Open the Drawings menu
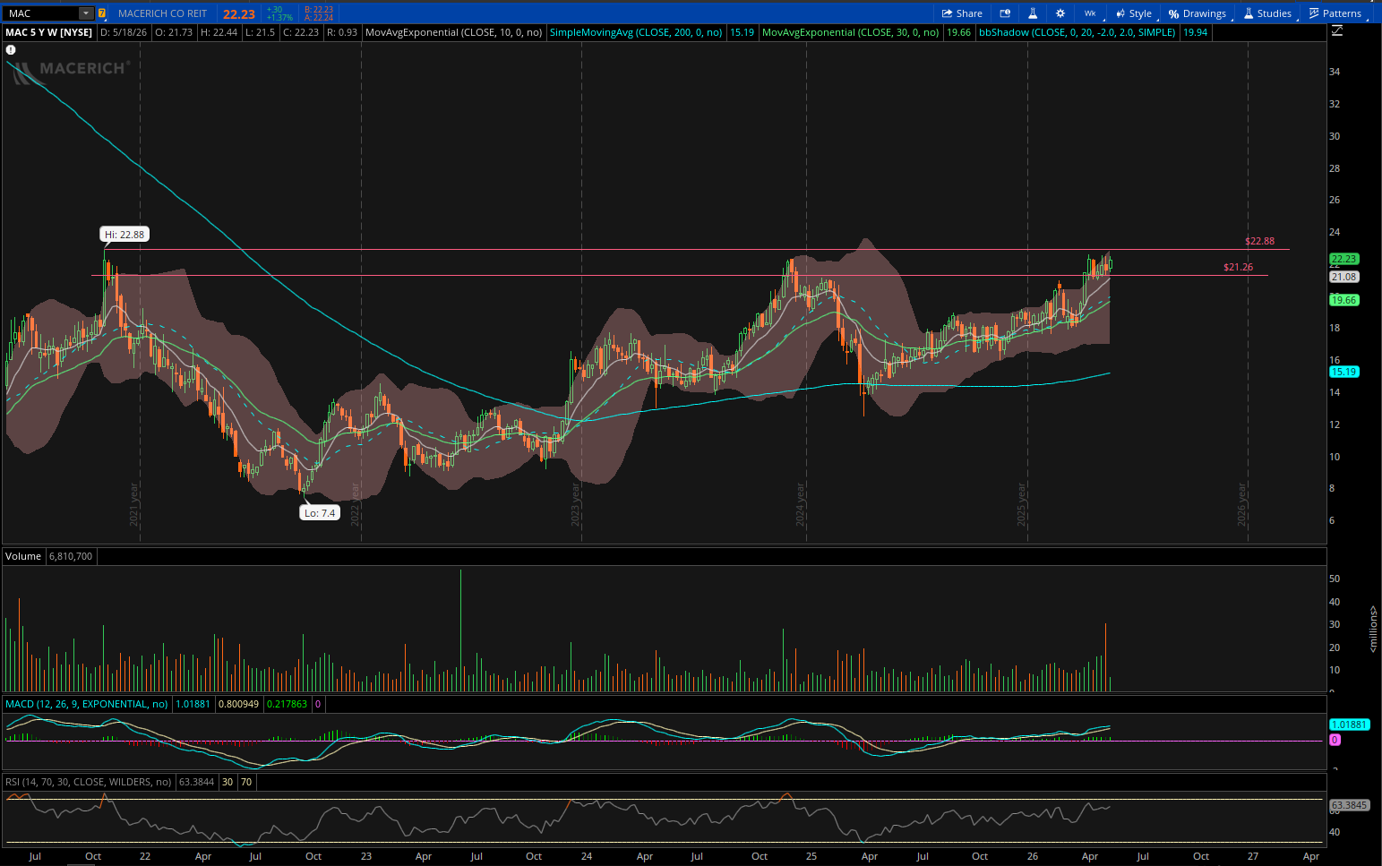This screenshot has height=866, width=1382. (x=1197, y=13)
